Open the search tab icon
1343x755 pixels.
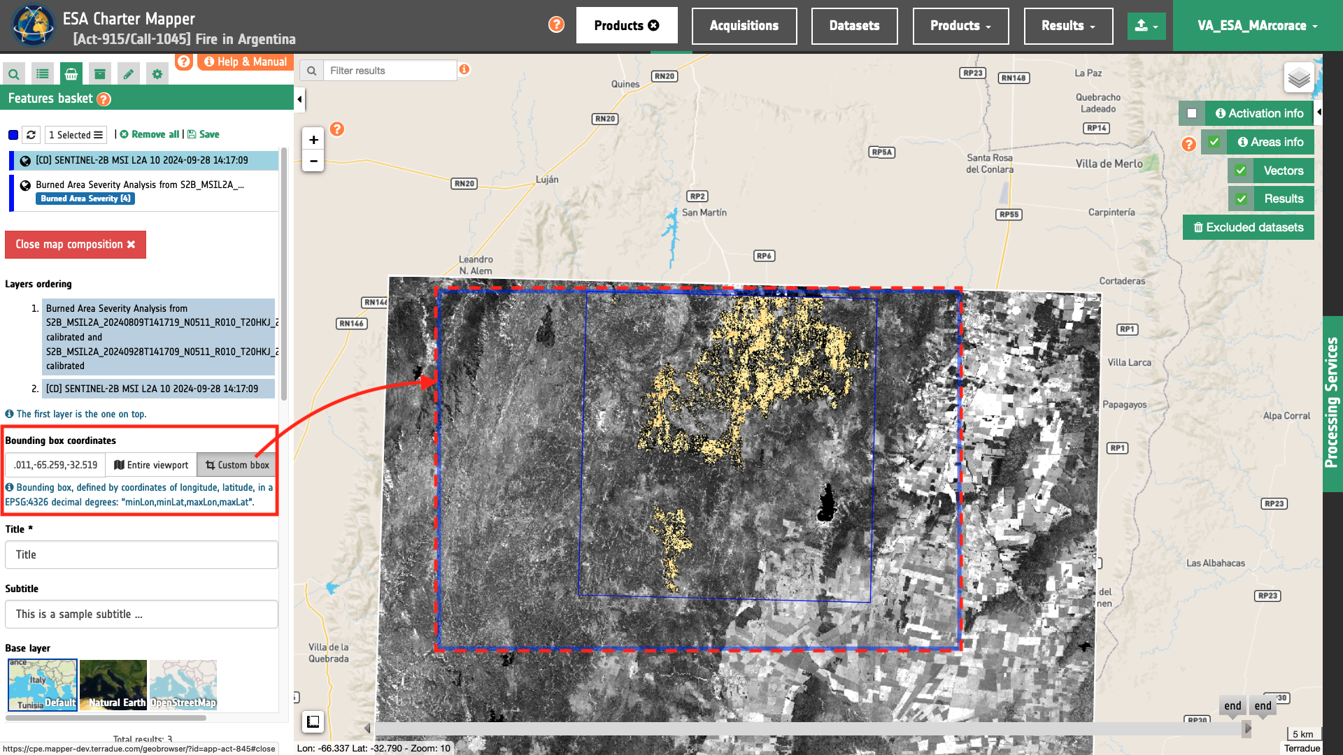[x=14, y=73]
